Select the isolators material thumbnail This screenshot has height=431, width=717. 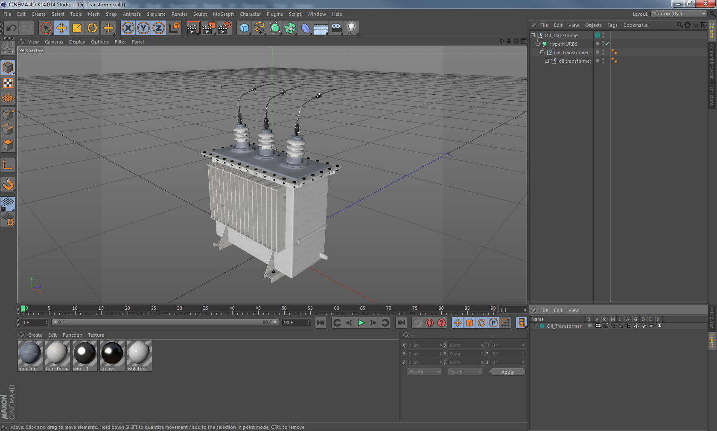[x=139, y=353]
